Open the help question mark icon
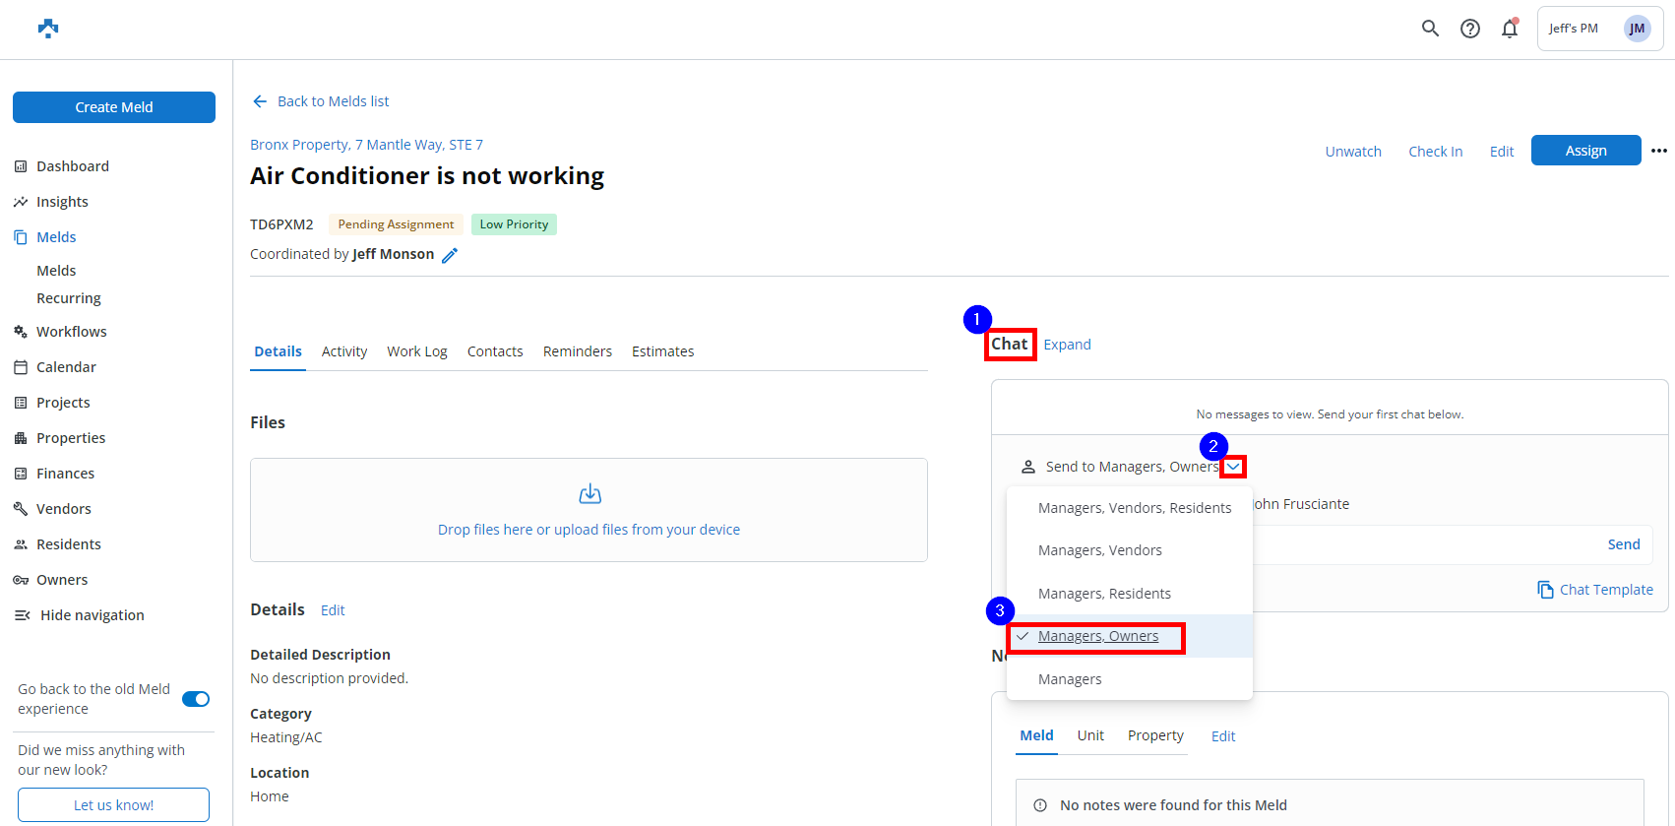This screenshot has height=826, width=1675. coord(1469,29)
